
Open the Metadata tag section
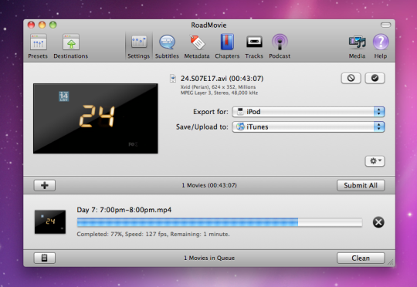coord(197,46)
